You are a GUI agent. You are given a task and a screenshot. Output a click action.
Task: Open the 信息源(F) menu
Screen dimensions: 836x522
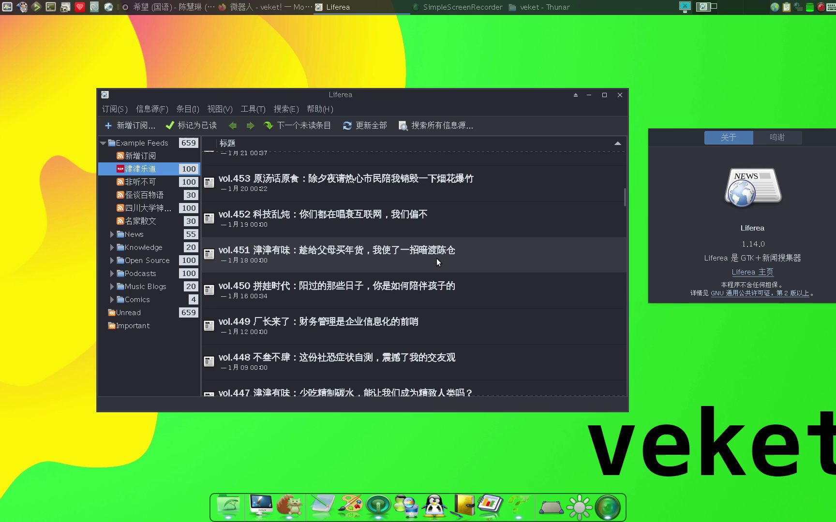[152, 109]
